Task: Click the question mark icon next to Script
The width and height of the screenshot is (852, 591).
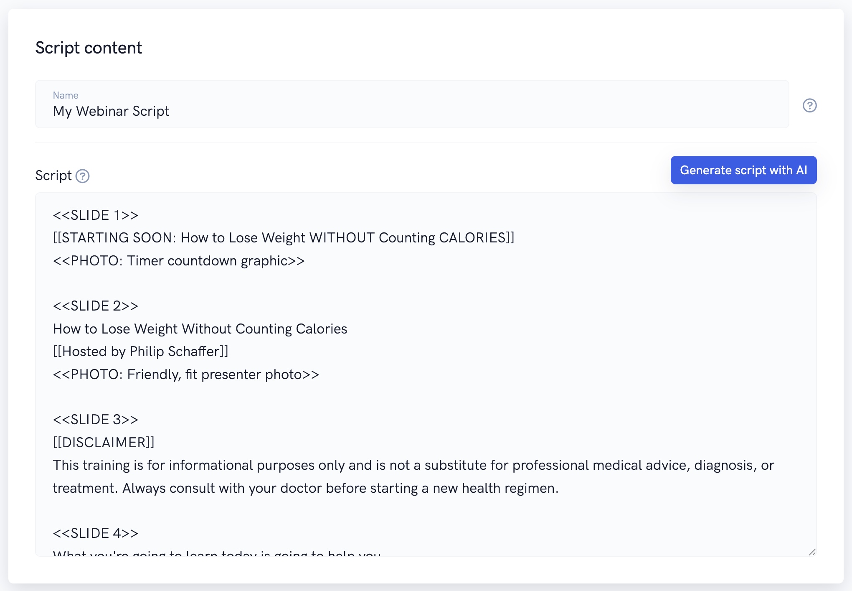Action: click(x=83, y=176)
